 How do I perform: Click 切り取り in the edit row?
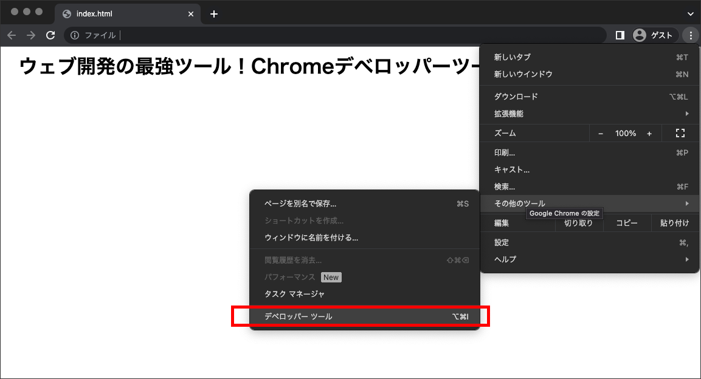[x=579, y=223]
